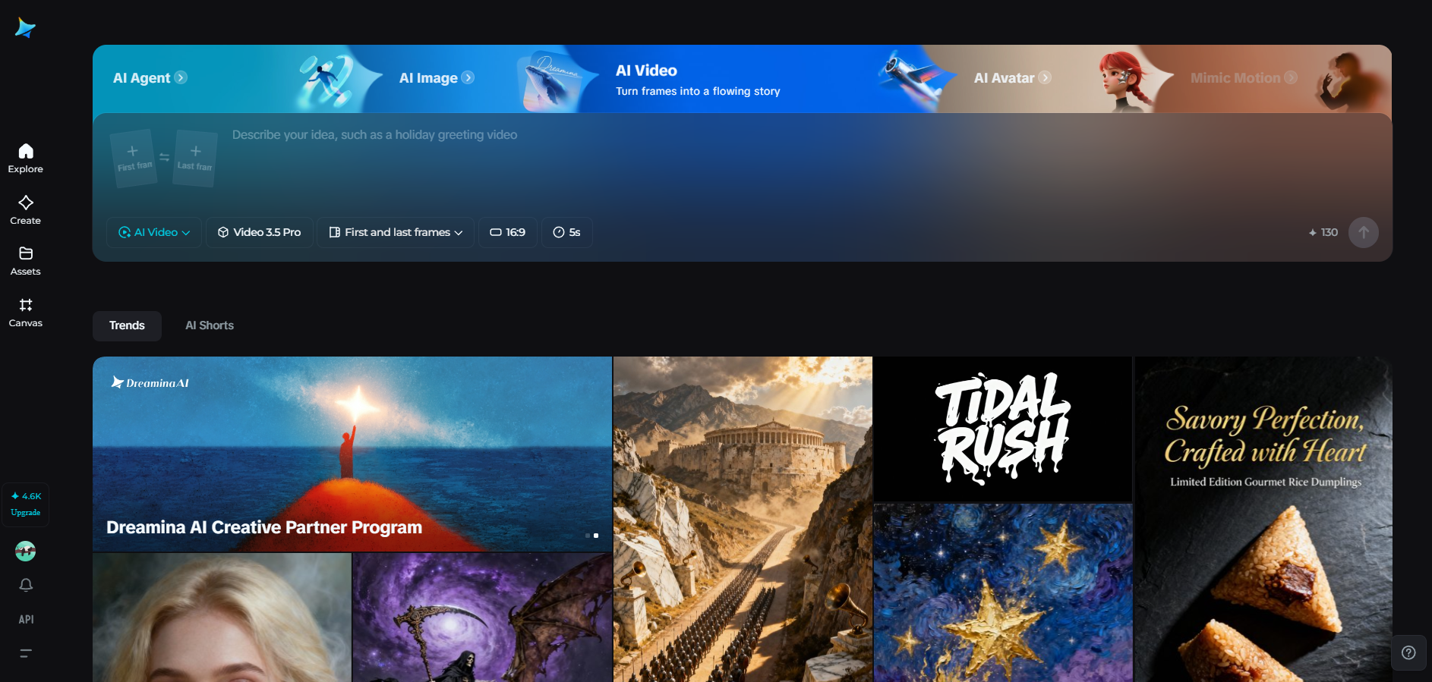Click the arrow icon beside Mimic Motion
The image size is (1432, 682).
click(1291, 77)
